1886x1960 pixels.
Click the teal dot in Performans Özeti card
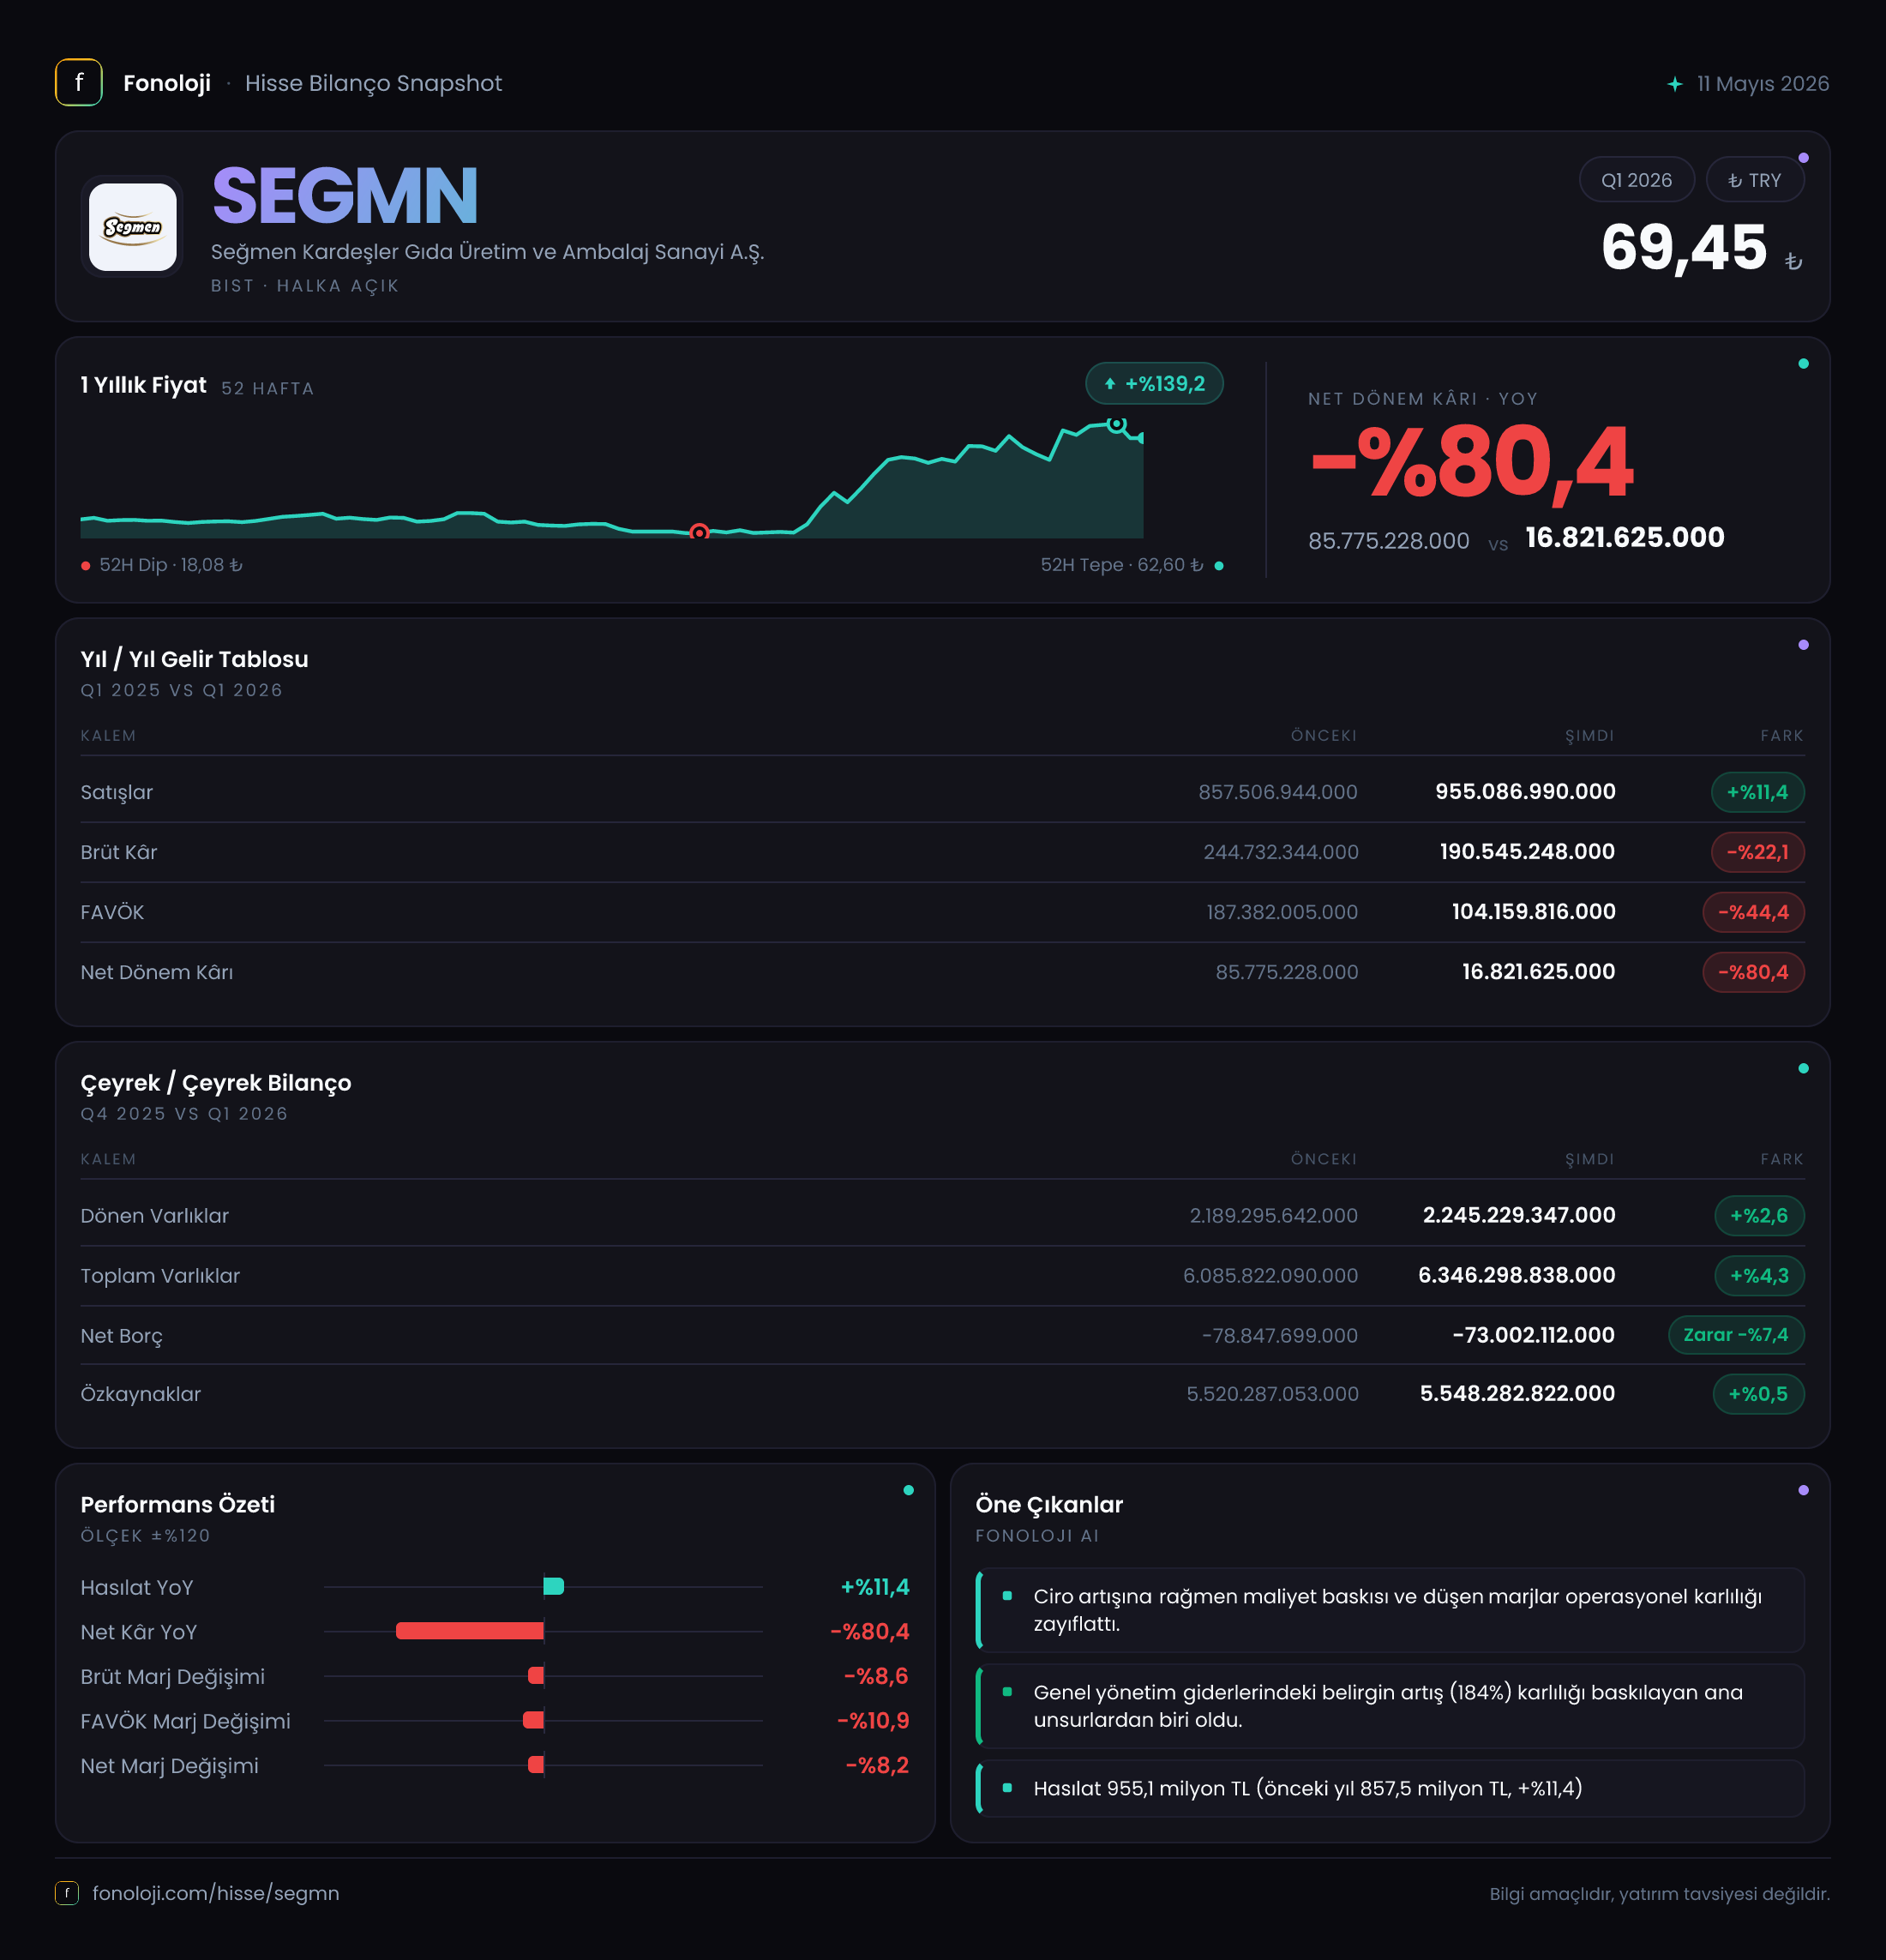(909, 1490)
